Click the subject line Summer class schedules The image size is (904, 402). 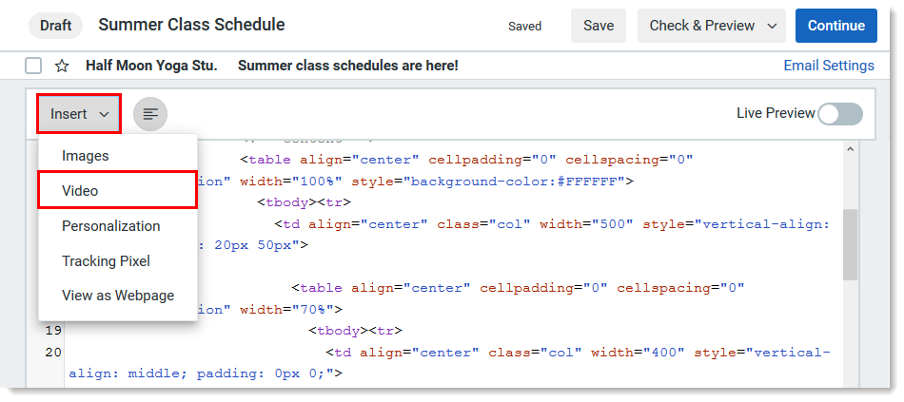pyautogui.click(x=348, y=66)
